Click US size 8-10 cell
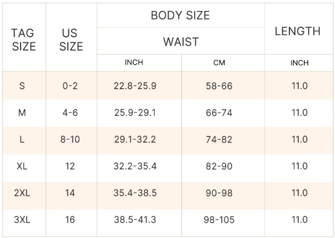This screenshot has height=238, width=335. click(70, 139)
